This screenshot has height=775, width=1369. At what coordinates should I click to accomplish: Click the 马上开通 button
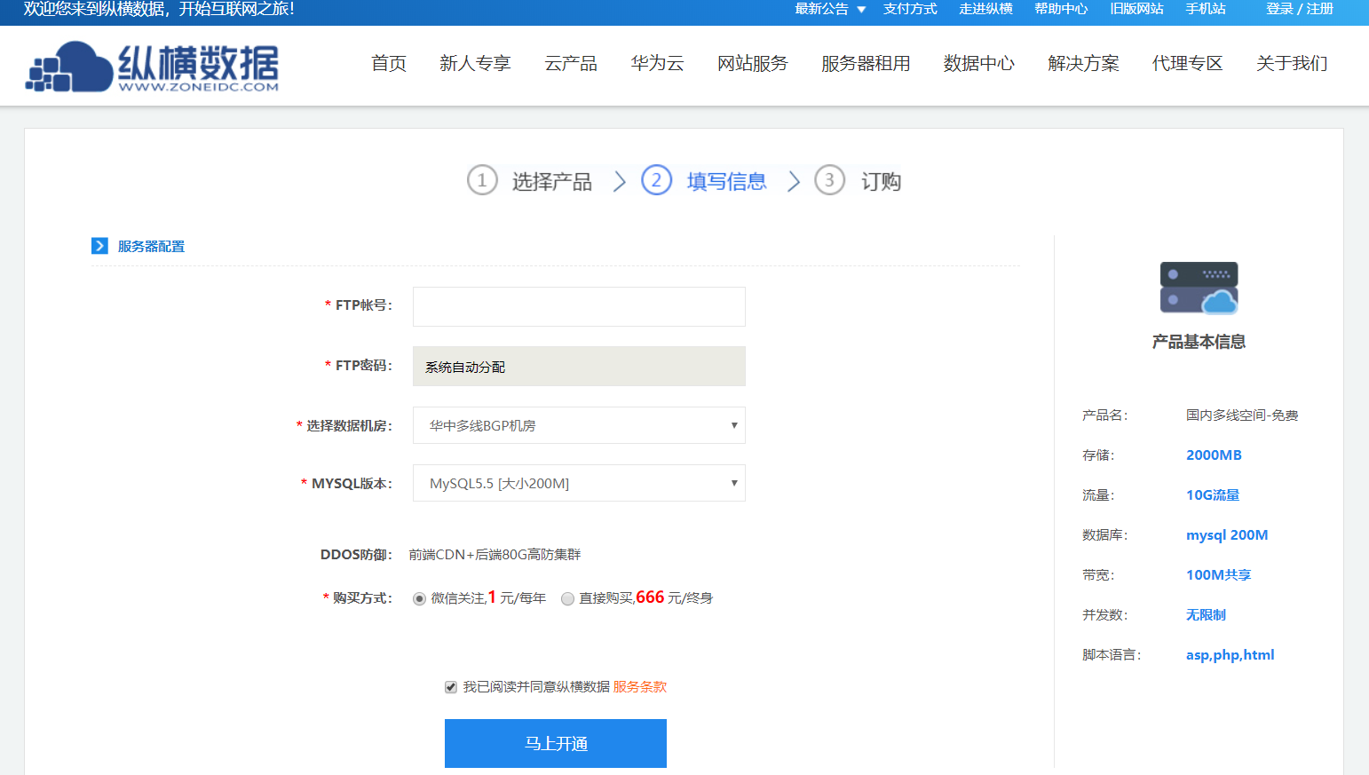(x=556, y=743)
